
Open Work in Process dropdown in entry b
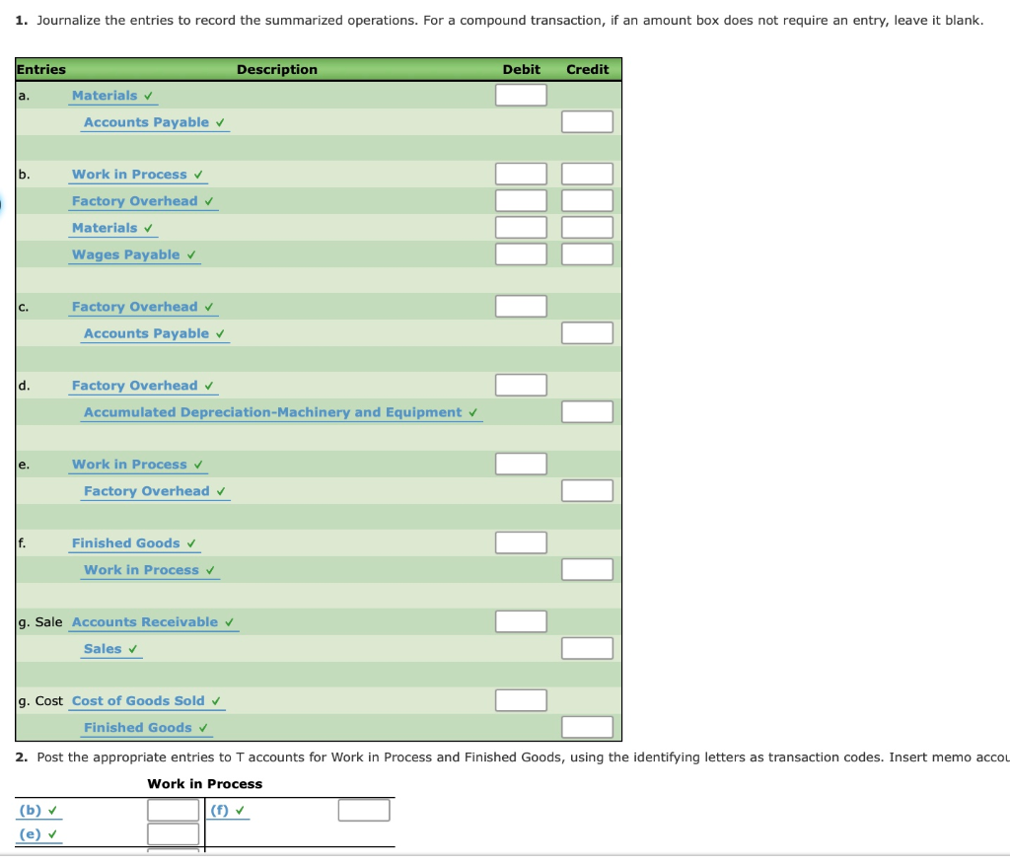pos(138,175)
